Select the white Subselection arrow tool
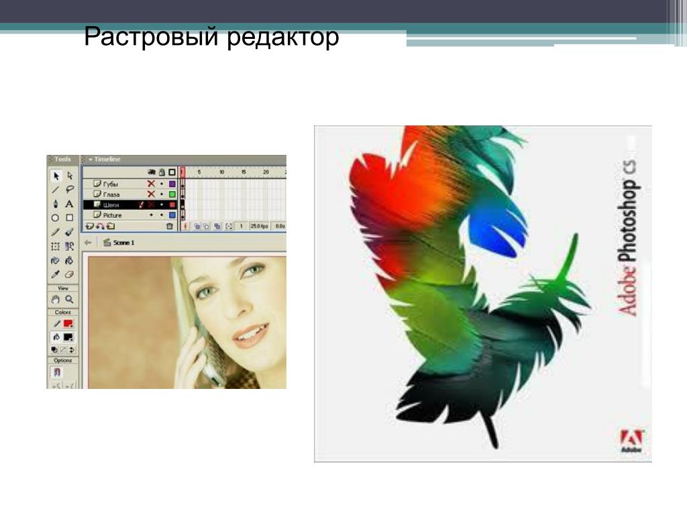The image size is (687, 515). pos(70,176)
